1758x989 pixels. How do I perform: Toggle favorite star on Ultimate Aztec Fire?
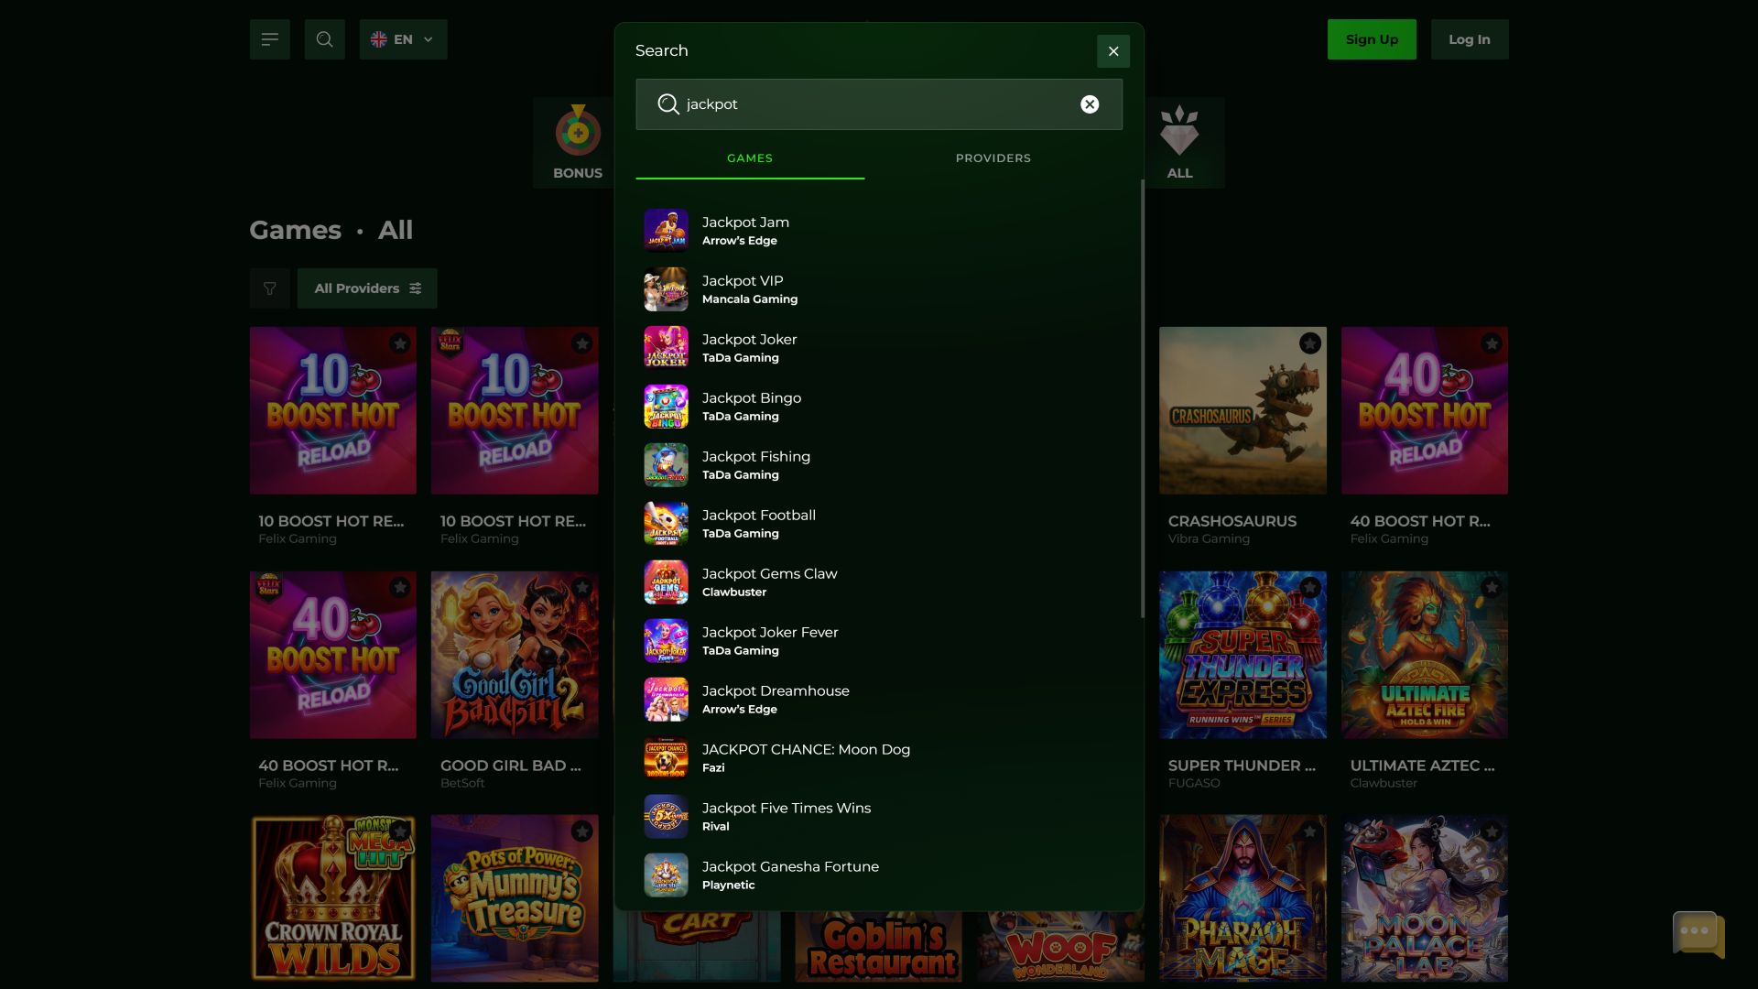point(1492,588)
